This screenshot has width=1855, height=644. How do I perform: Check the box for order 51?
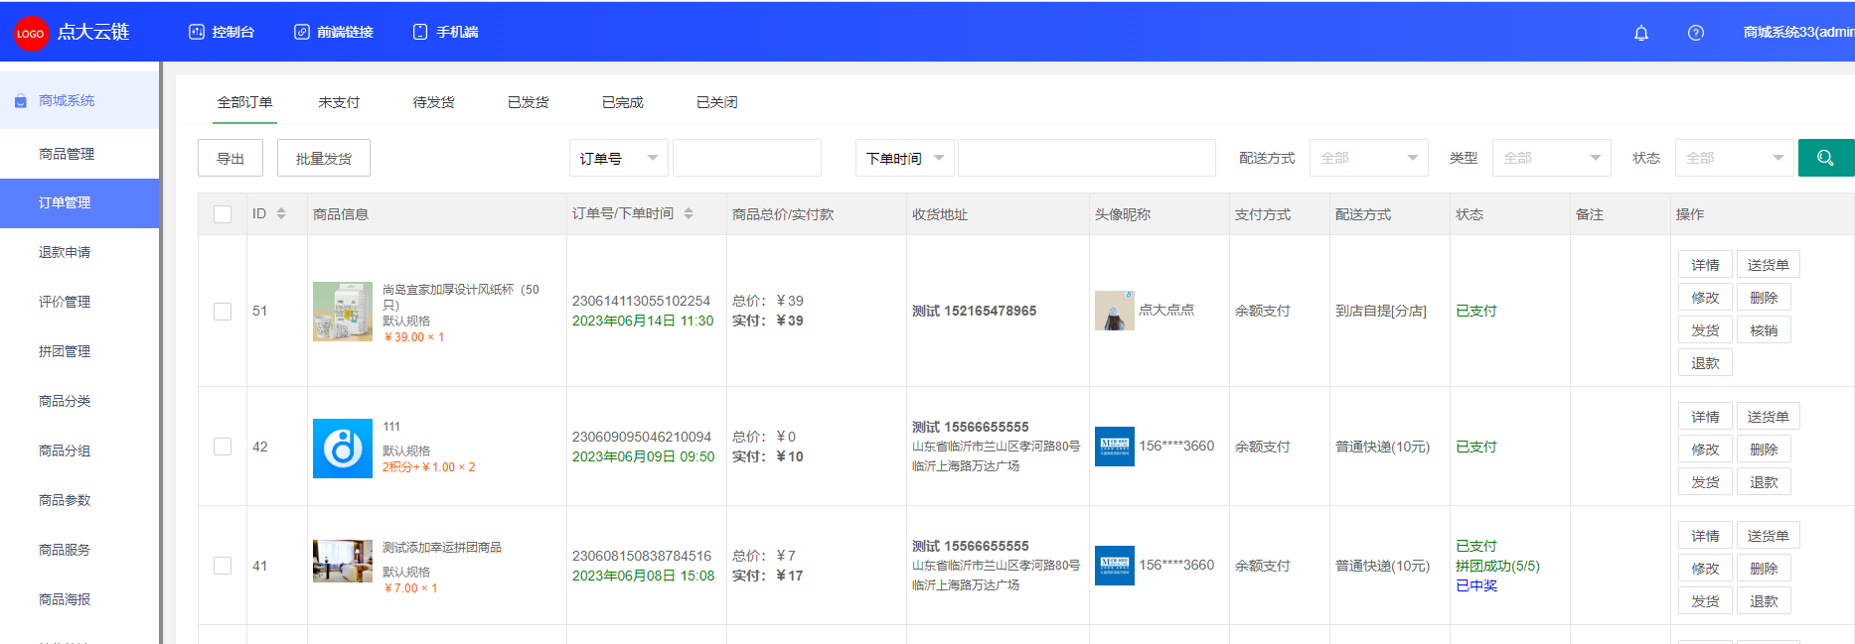coord(223,312)
